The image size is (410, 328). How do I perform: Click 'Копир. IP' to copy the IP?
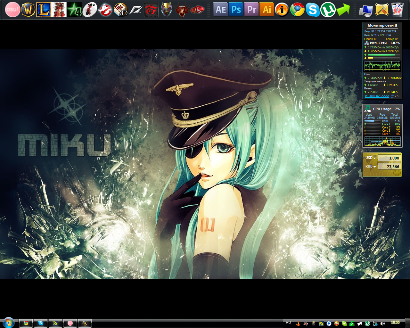[x=391, y=39]
